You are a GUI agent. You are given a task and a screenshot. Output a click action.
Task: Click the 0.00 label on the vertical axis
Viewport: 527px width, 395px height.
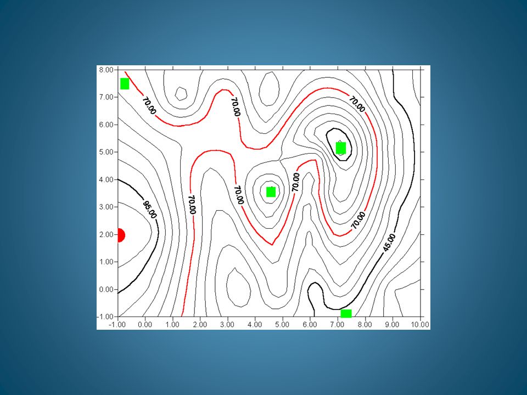pos(106,289)
